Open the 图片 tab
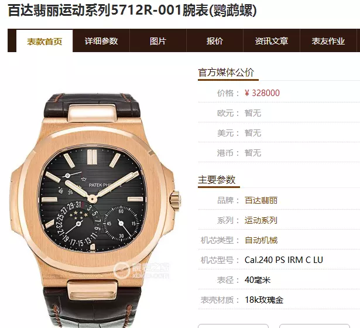This screenshot has width=360, height=328. [x=158, y=41]
